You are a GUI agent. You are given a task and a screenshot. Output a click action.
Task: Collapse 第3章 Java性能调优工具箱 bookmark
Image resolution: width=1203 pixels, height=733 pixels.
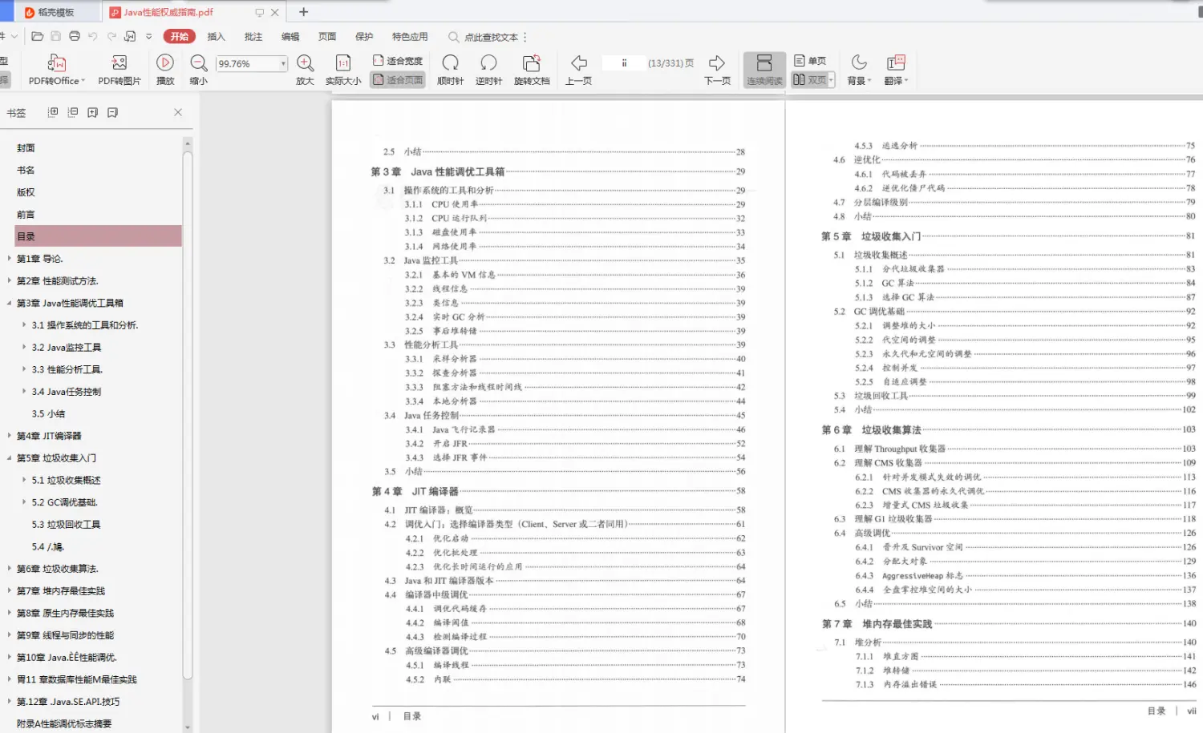(x=9, y=303)
